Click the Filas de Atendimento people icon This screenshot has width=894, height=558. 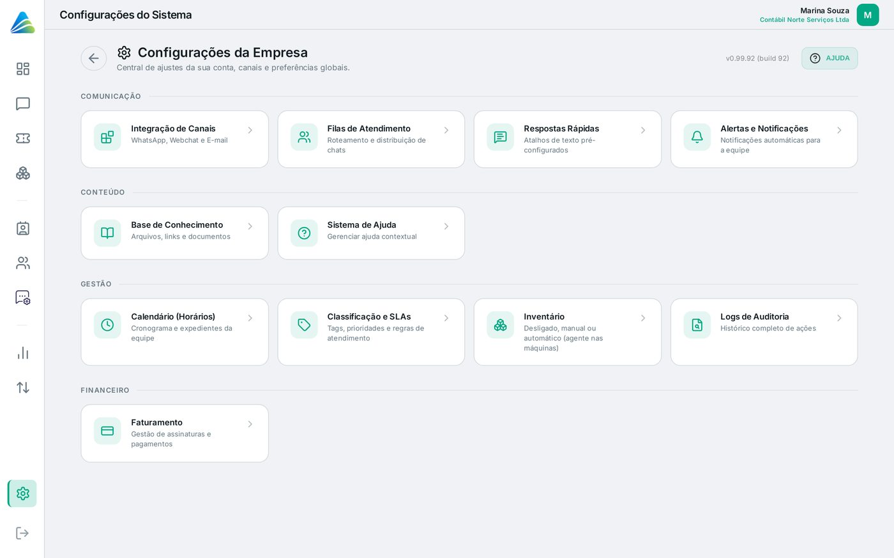click(304, 137)
